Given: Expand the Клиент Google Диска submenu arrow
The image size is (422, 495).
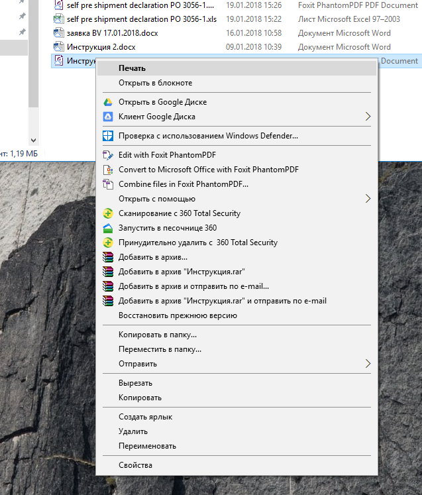Looking at the screenshot, I should (x=368, y=117).
